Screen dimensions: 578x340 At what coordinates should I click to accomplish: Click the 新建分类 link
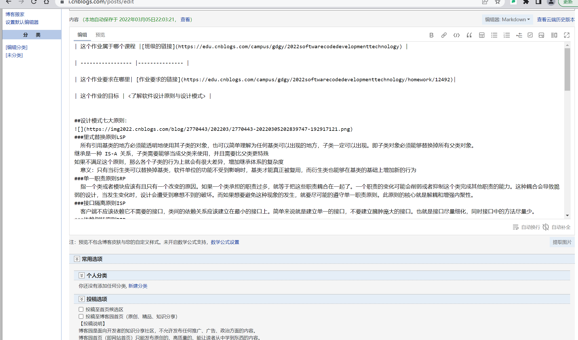138,286
